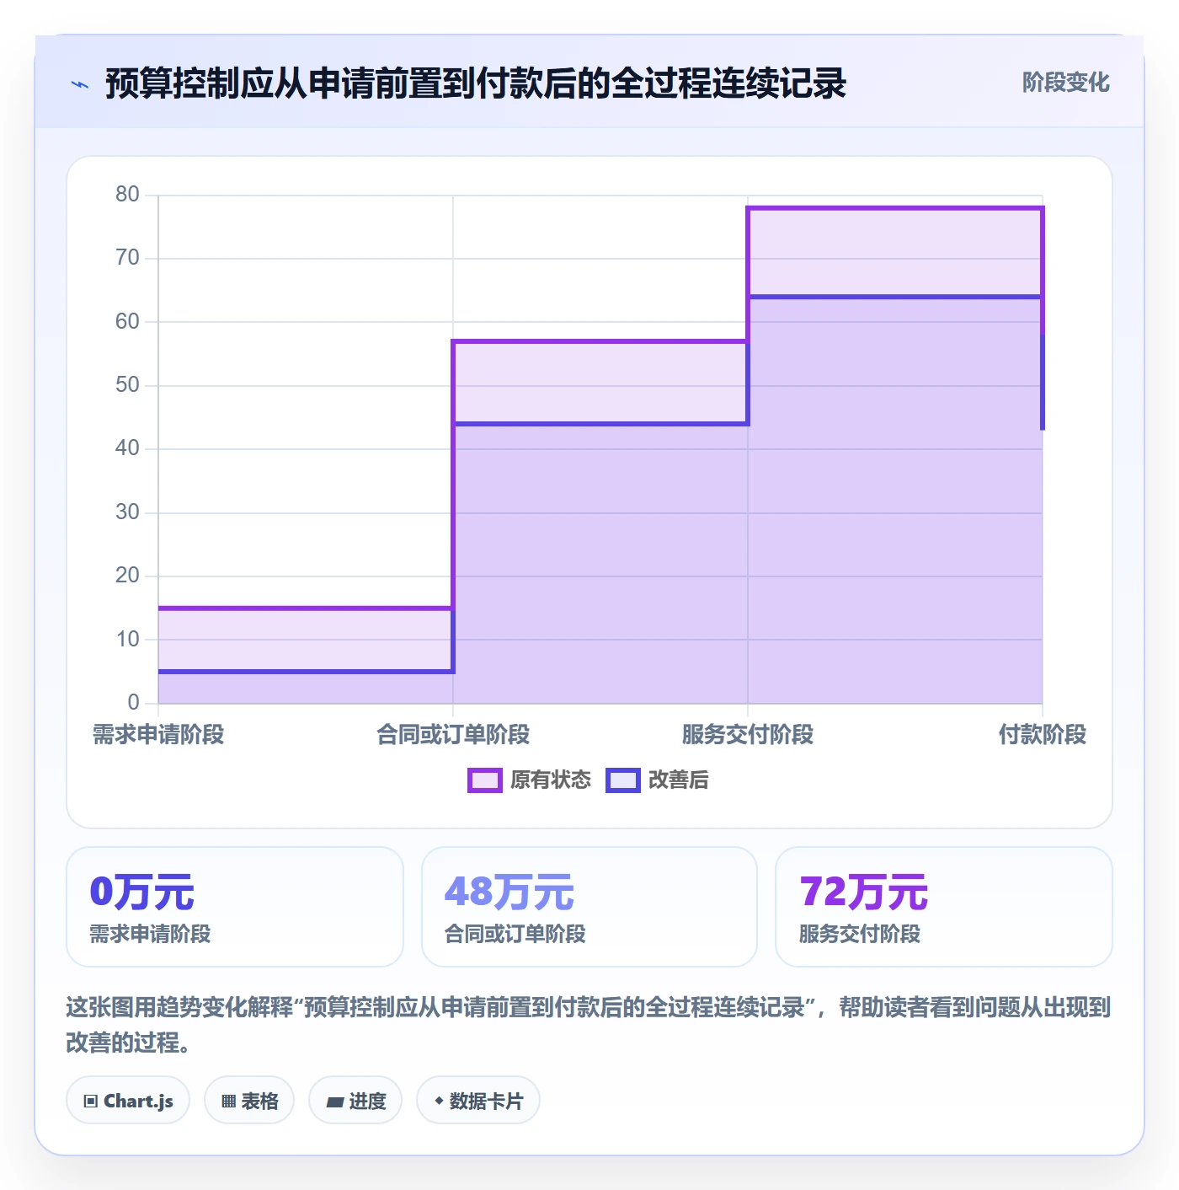Click the 10 y-axis tick label

[127, 640]
